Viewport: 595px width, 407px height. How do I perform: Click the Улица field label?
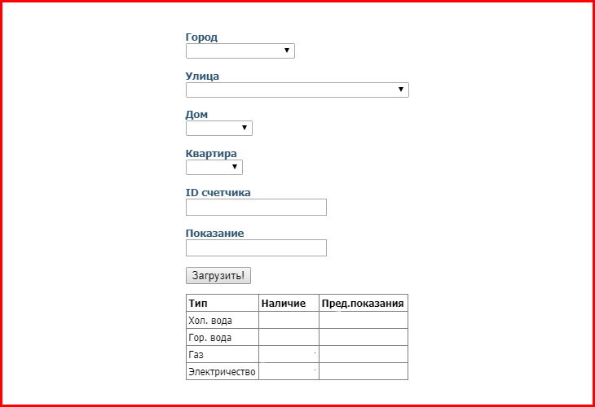pyautogui.click(x=202, y=77)
